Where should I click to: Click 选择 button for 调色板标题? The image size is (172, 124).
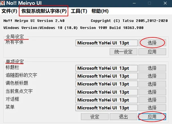tap(152, 84)
